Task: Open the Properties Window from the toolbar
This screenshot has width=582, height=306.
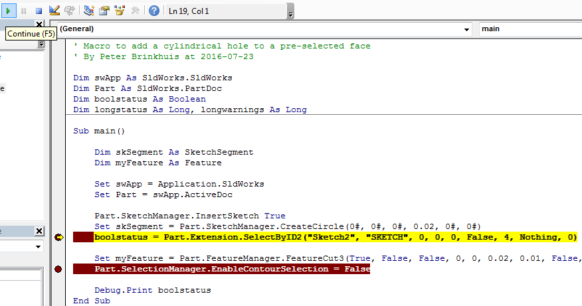Action: tap(104, 11)
